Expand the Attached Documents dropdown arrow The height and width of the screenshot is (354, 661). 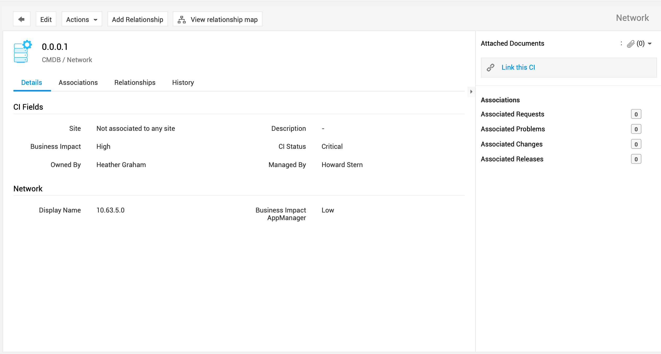point(650,44)
